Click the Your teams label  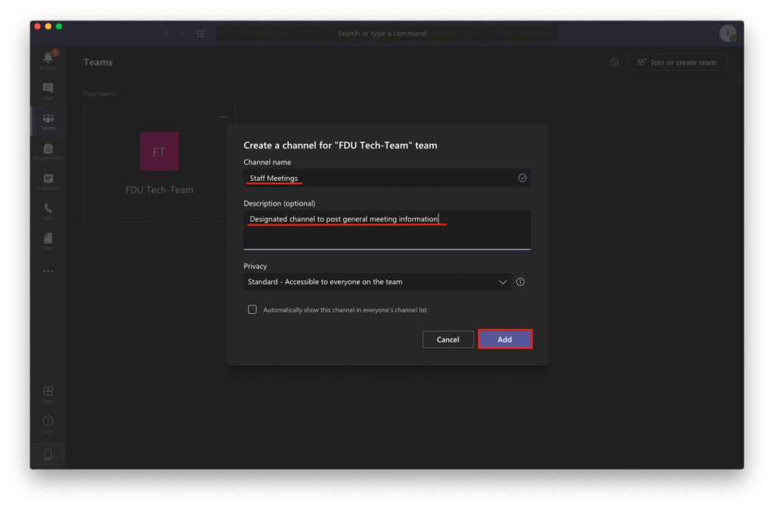point(99,94)
